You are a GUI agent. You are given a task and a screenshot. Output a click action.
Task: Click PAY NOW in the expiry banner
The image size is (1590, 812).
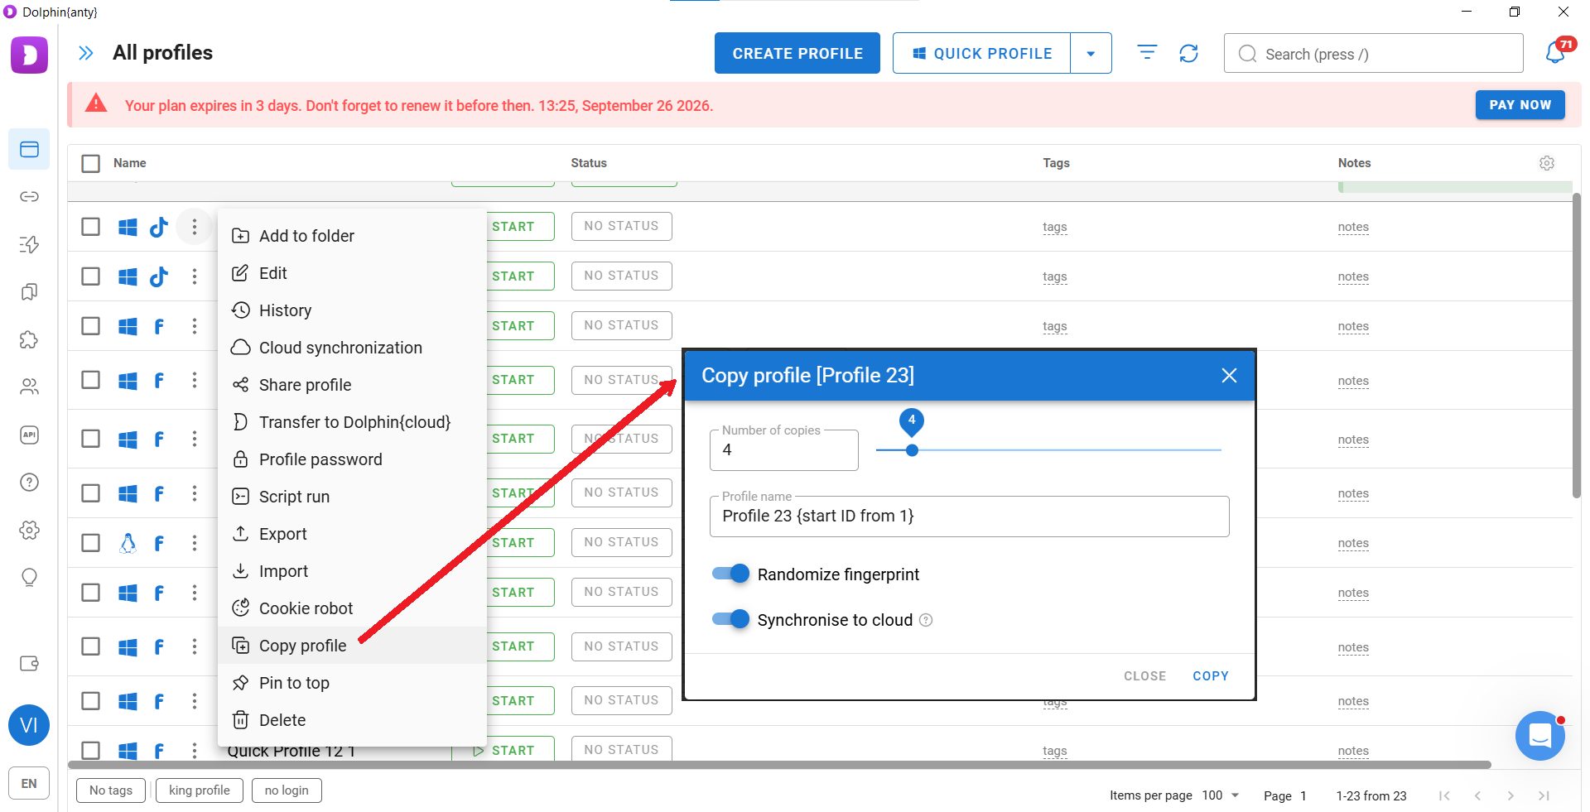1520,105
